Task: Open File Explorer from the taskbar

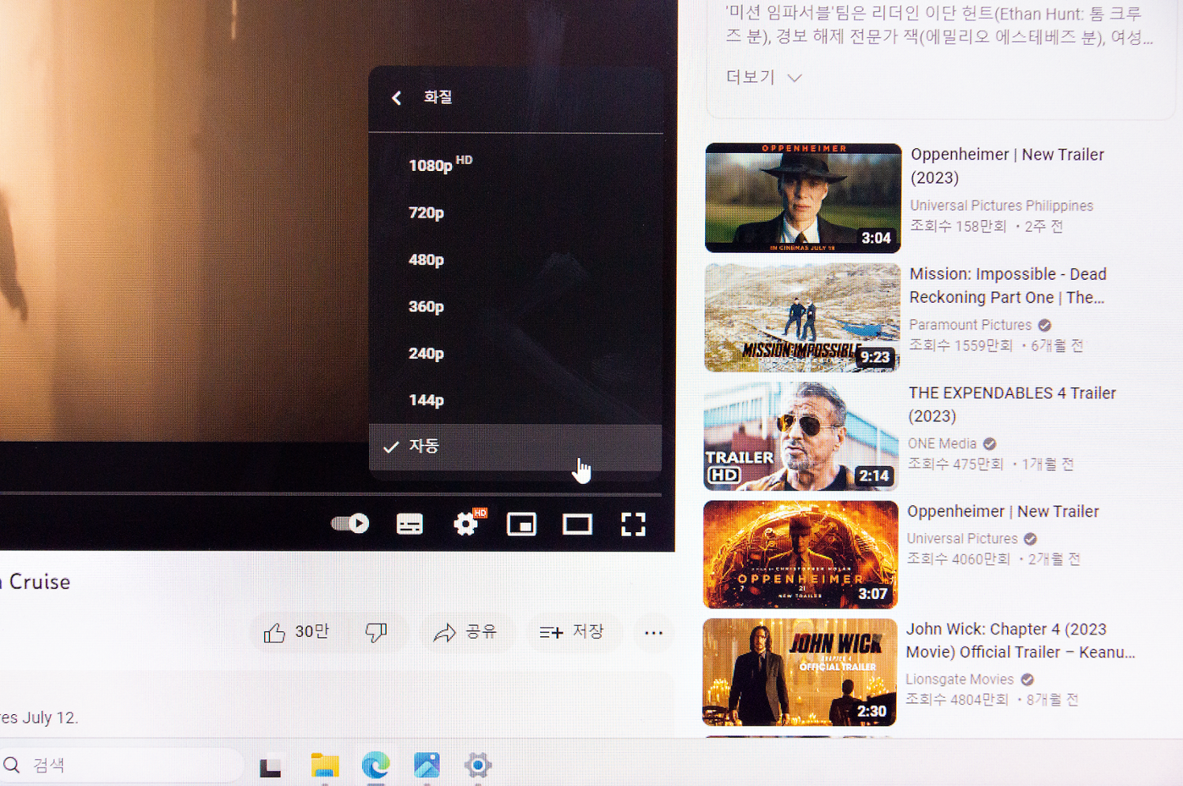Action: (324, 765)
